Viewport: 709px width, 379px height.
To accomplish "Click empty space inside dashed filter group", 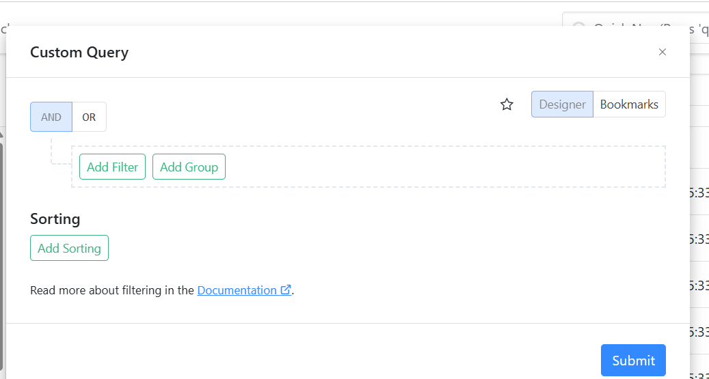I will pyautogui.click(x=444, y=167).
